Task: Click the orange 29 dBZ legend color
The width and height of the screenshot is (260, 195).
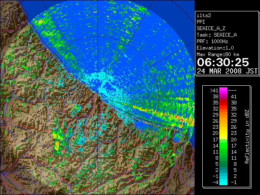Action: pos(223,115)
